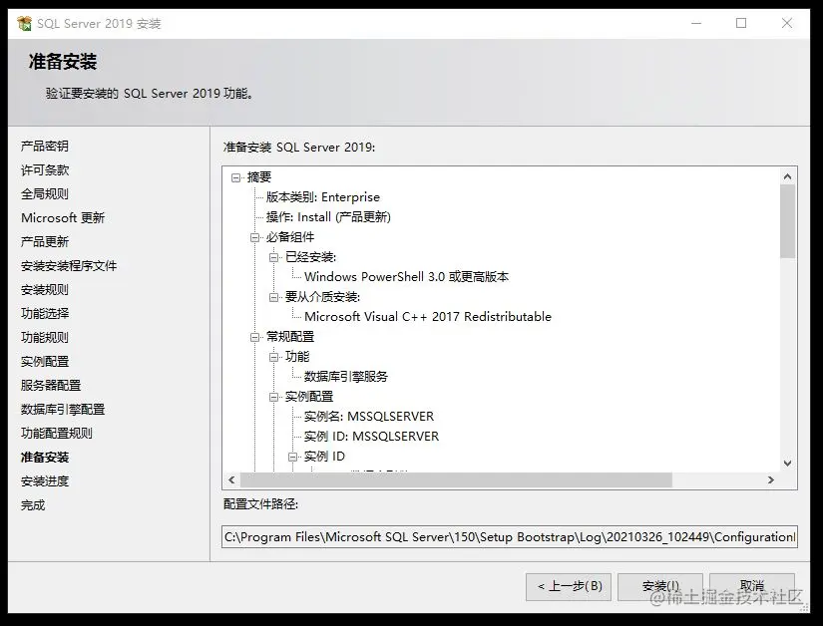This screenshot has width=823, height=626.
Task: Collapse the 功能 tree node
Action: 274,357
